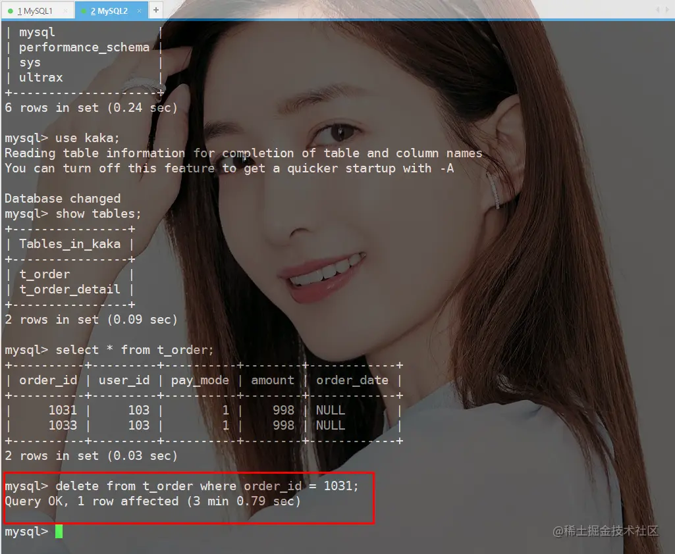This screenshot has width=675, height=554.
Task: Click the 'select * from t_order;' command
Action: tap(134, 349)
